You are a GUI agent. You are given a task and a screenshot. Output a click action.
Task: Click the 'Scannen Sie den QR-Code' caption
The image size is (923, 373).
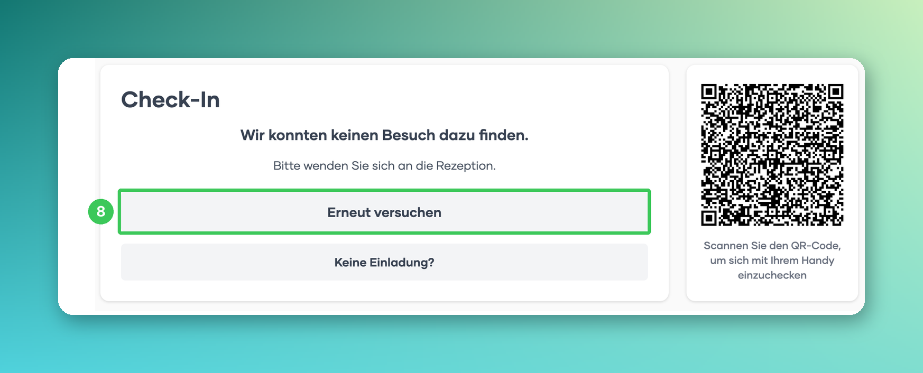[772, 246]
